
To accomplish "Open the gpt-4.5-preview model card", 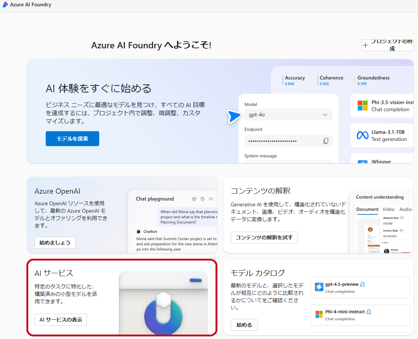I will coord(360,288).
